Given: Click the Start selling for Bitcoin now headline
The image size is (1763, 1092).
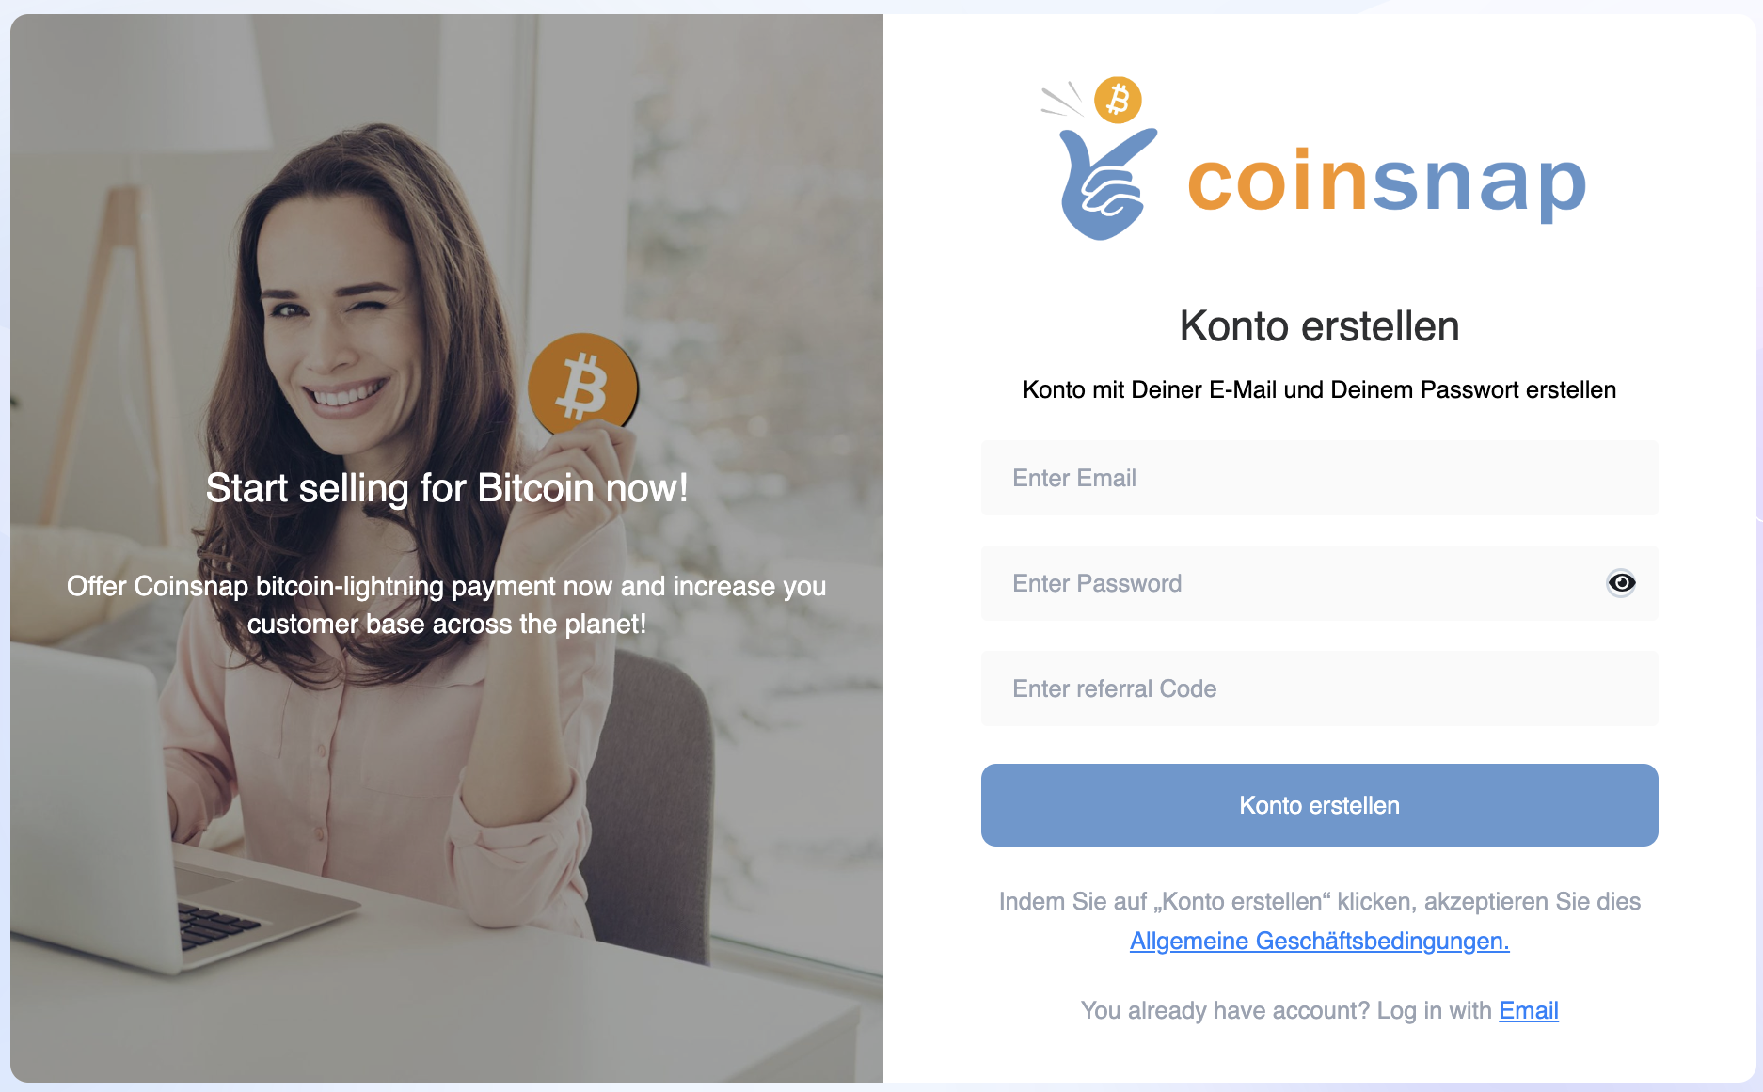Looking at the screenshot, I should point(447,488).
